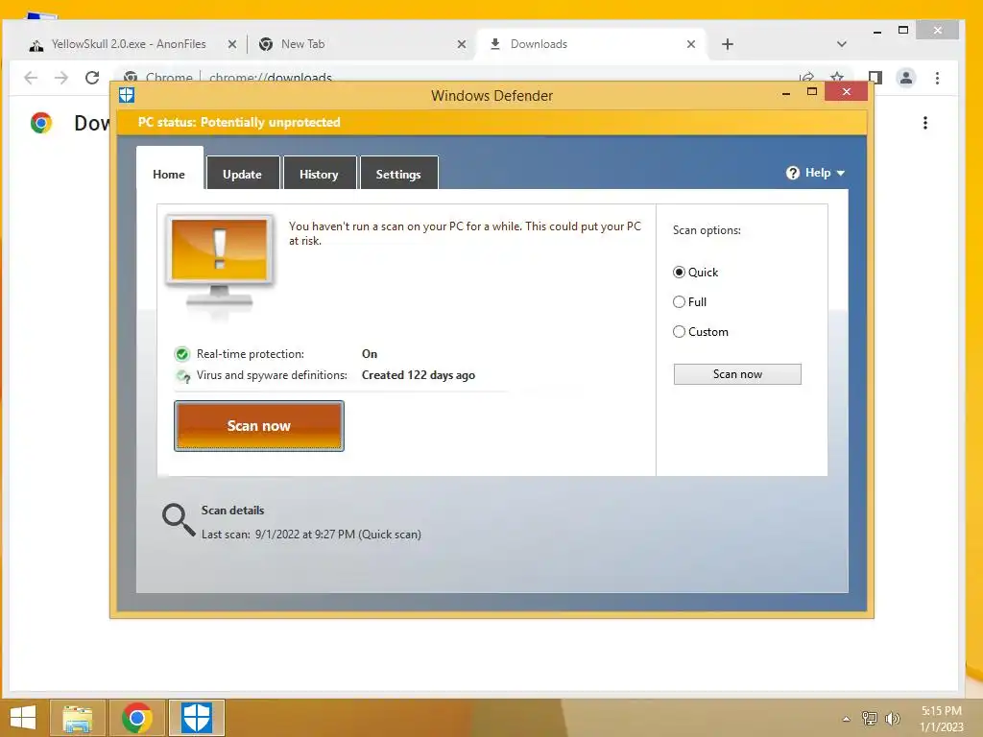Open Downloads page three-dot menu
Image resolution: width=983 pixels, height=737 pixels.
click(x=925, y=123)
